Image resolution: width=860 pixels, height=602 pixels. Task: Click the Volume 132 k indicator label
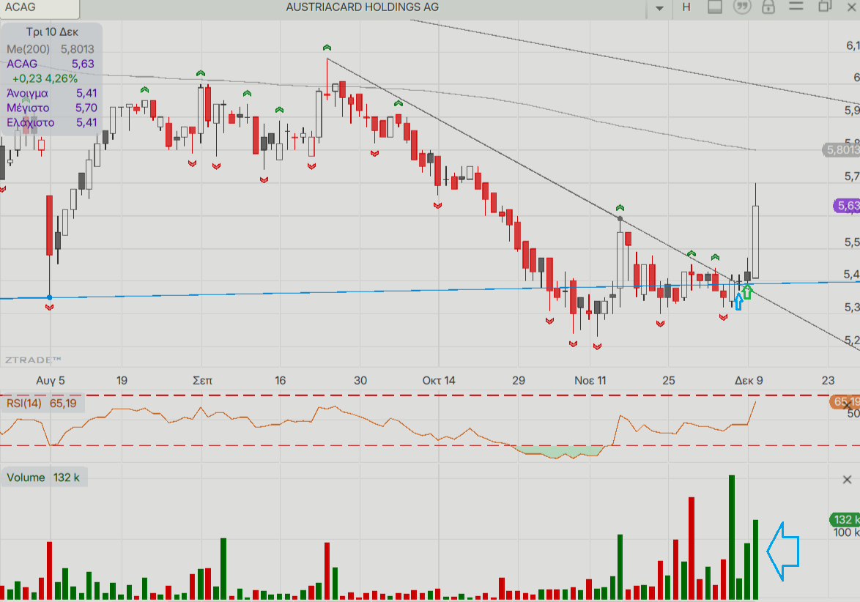pos(43,477)
